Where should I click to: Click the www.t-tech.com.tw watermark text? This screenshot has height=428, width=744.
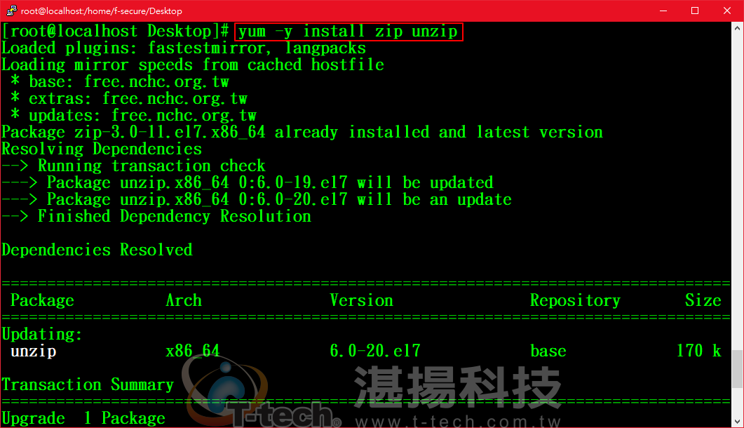click(x=458, y=422)
